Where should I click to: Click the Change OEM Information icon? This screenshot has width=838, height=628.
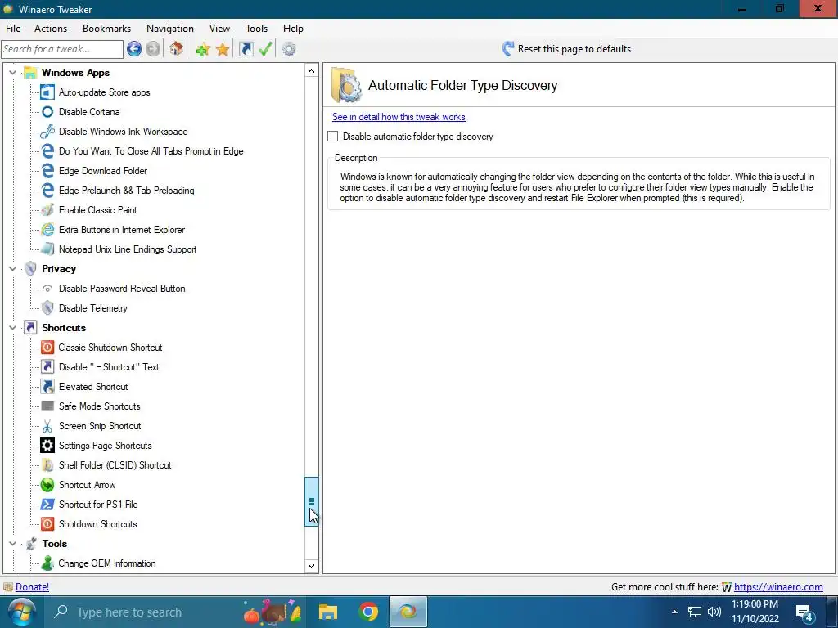click(x=47, y=563)
